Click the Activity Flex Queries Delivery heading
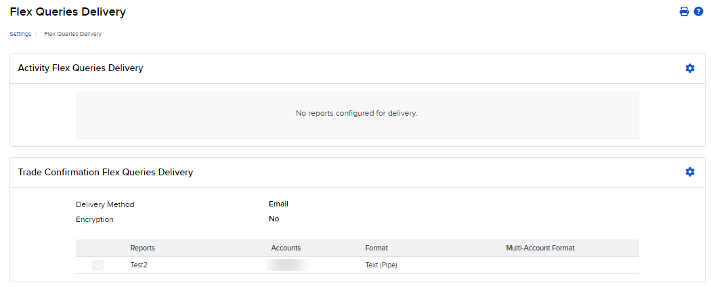Screen dimensions: 711x287 81,68
